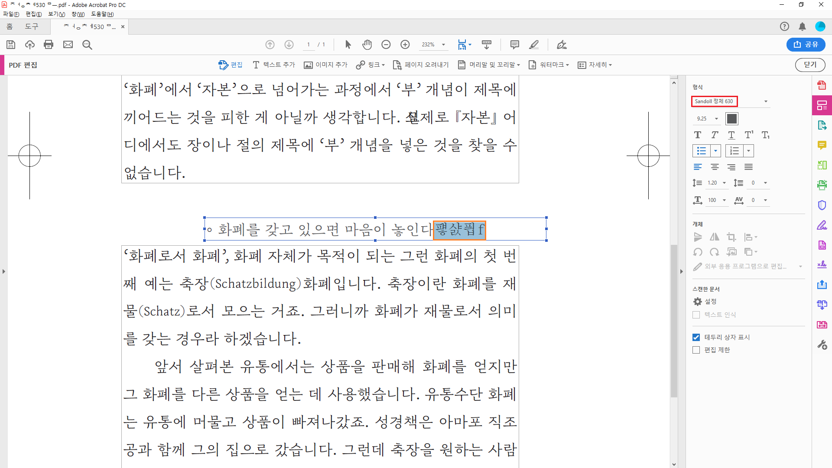Screen dimensions: 832x468
Task: Open the 워터마크 dropdown
Action: point(549,65)
